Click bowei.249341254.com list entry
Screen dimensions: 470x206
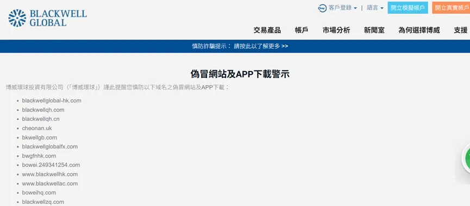click(51, 165)
